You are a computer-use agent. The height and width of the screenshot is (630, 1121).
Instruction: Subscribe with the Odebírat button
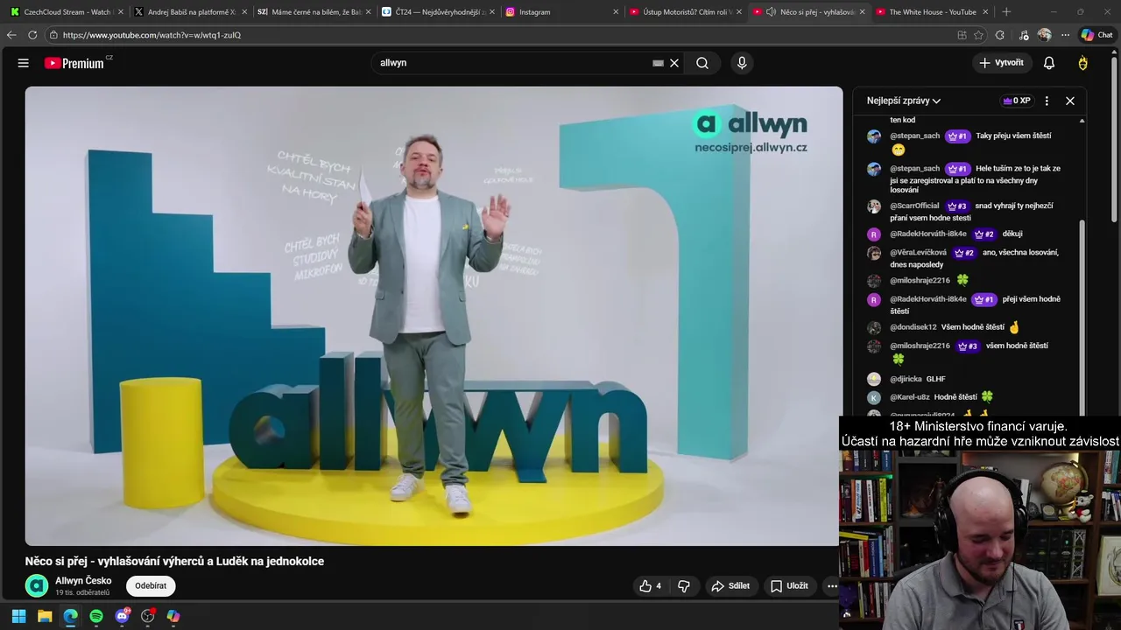click(151, 586)
